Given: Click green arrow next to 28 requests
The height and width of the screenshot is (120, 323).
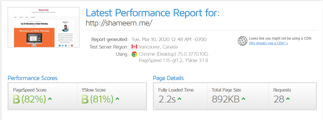Looking at the screenshot, I should pos(288,99).
